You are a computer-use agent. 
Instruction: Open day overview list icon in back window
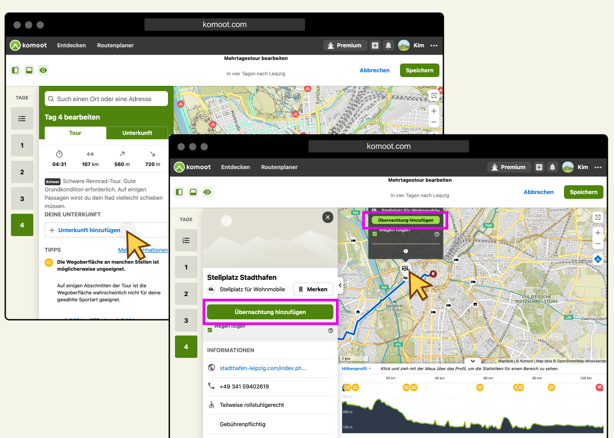tap(22, 119)
